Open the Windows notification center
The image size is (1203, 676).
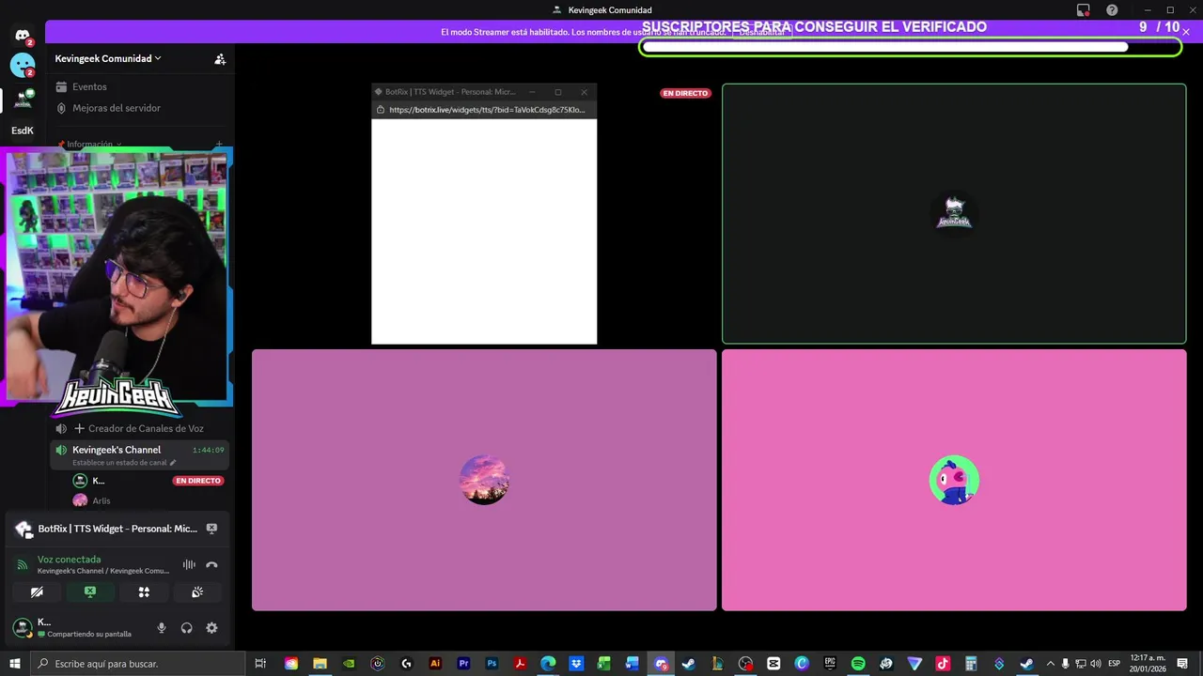pos(1182,664)
